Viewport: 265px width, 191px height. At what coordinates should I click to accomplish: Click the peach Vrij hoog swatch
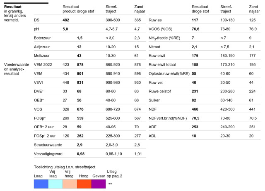pos(70,184)
